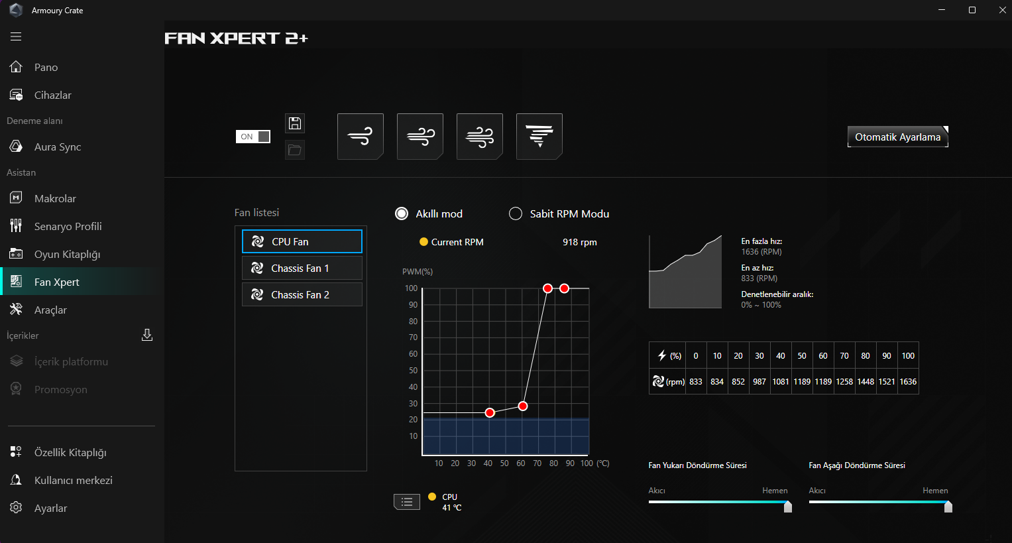Open Oyun Kitaplığı from the sidebar

(82, 254)
